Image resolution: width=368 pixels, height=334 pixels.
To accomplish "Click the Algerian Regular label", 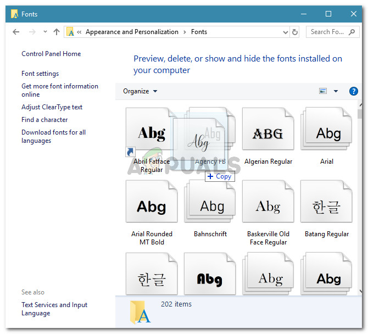I will 268,162.
